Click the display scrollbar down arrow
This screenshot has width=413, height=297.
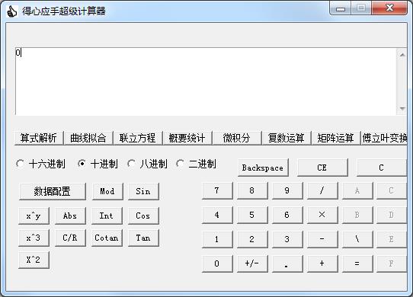click(x=402, y=108)
